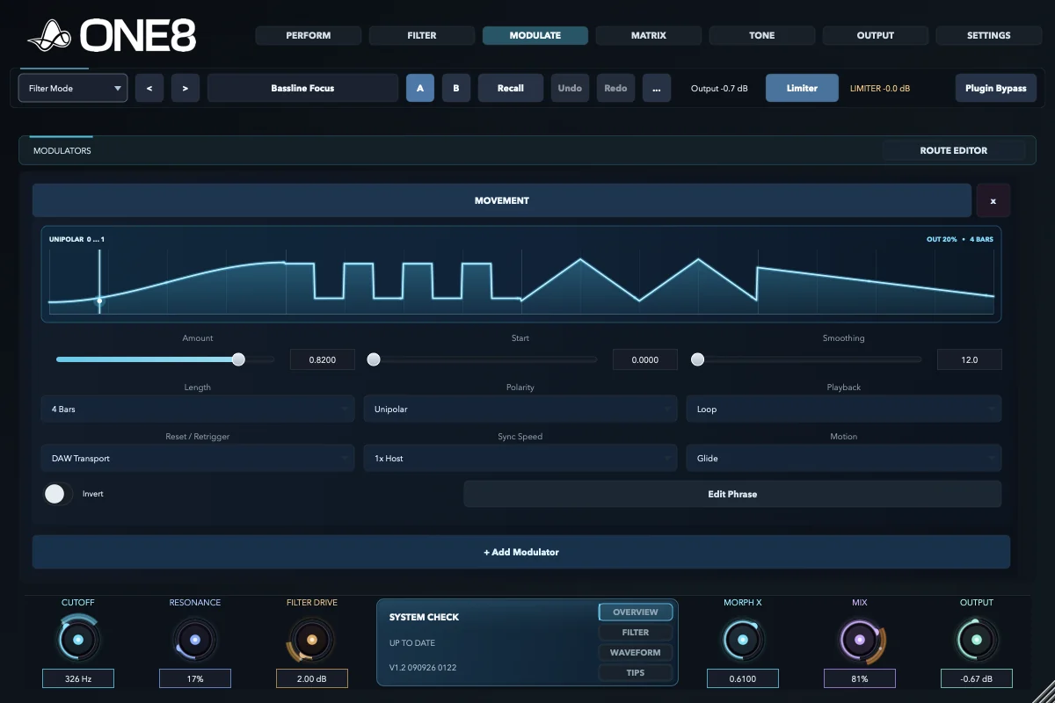Screen dimensions: 1055x703
Task: Toggle Plugin Bypass
Action: [996, 88]
